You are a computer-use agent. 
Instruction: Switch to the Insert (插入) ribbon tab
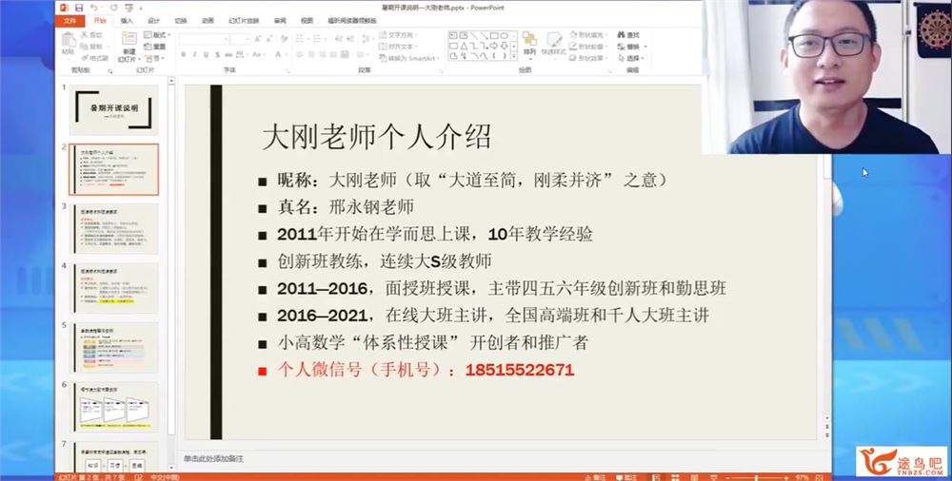tap(127, 20)
